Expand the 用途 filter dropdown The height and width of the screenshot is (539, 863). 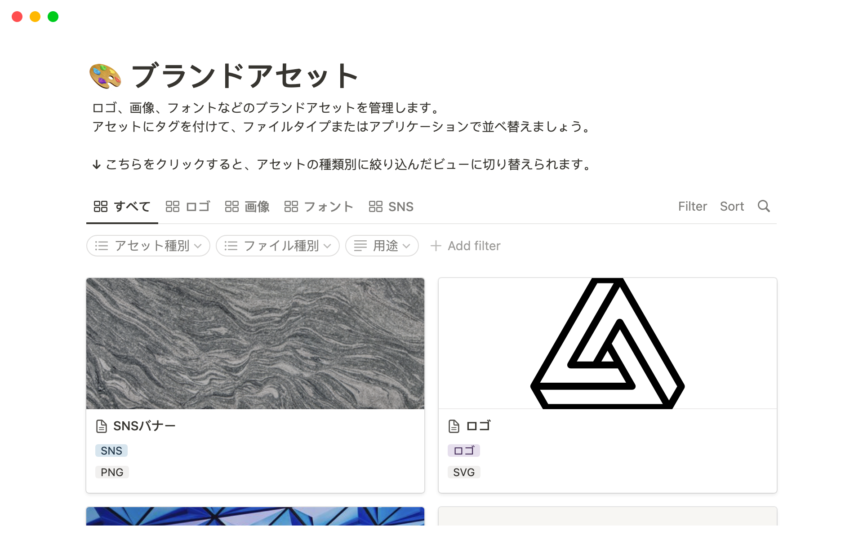tap(382, 246)
